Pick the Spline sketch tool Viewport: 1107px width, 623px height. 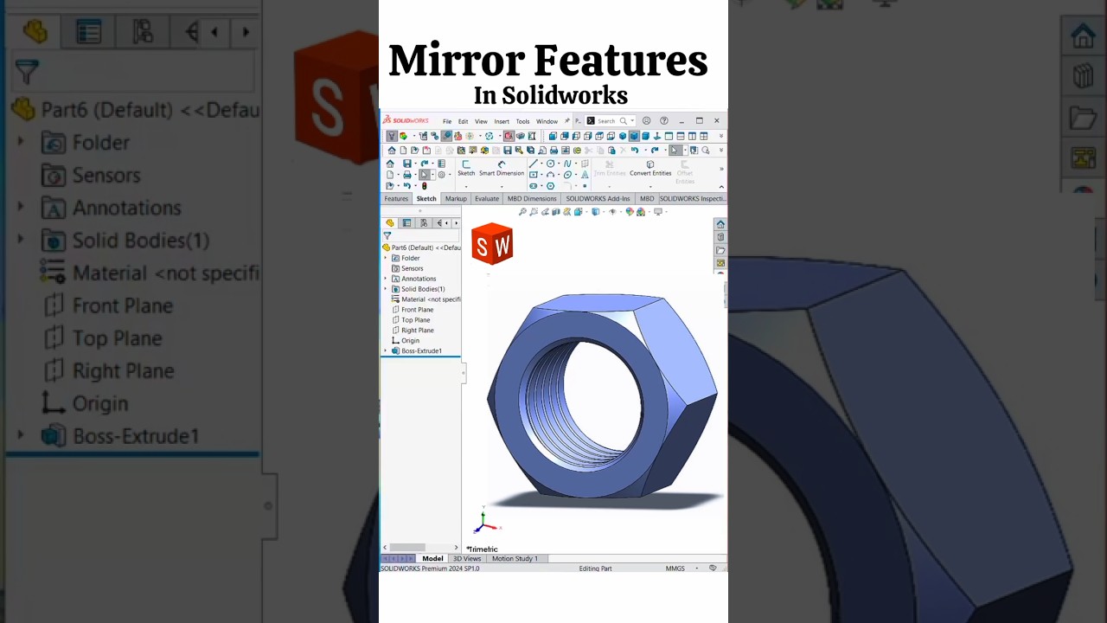[x=567, y=164]
